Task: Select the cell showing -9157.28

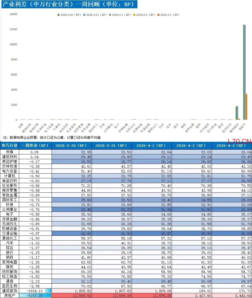Action: (x=35, y=295)
